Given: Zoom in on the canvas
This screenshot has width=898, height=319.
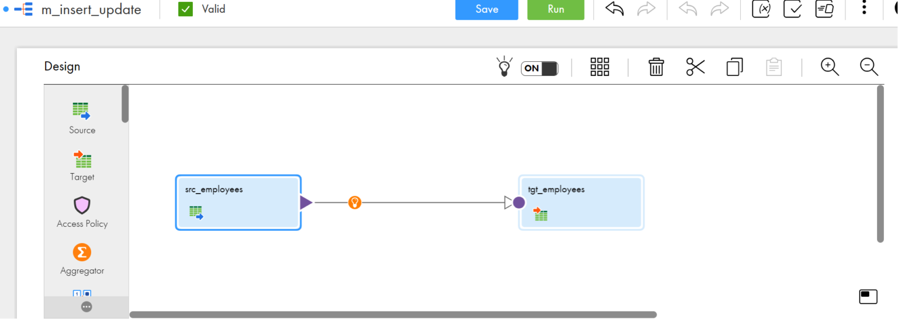Looking at the screenshot, I should point(830,67).
